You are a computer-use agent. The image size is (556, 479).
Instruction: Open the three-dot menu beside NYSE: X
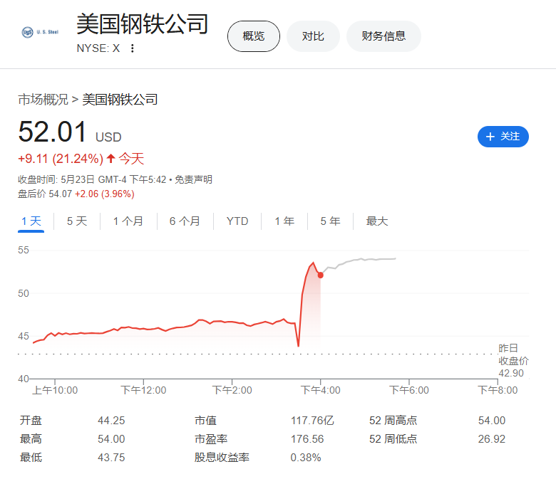pyautogui.click(x=133, y=48)
